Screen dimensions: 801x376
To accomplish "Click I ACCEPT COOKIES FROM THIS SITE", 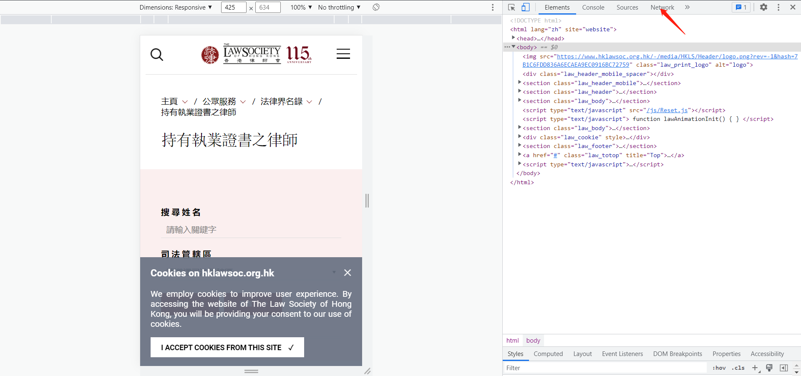I will [227, 347].
